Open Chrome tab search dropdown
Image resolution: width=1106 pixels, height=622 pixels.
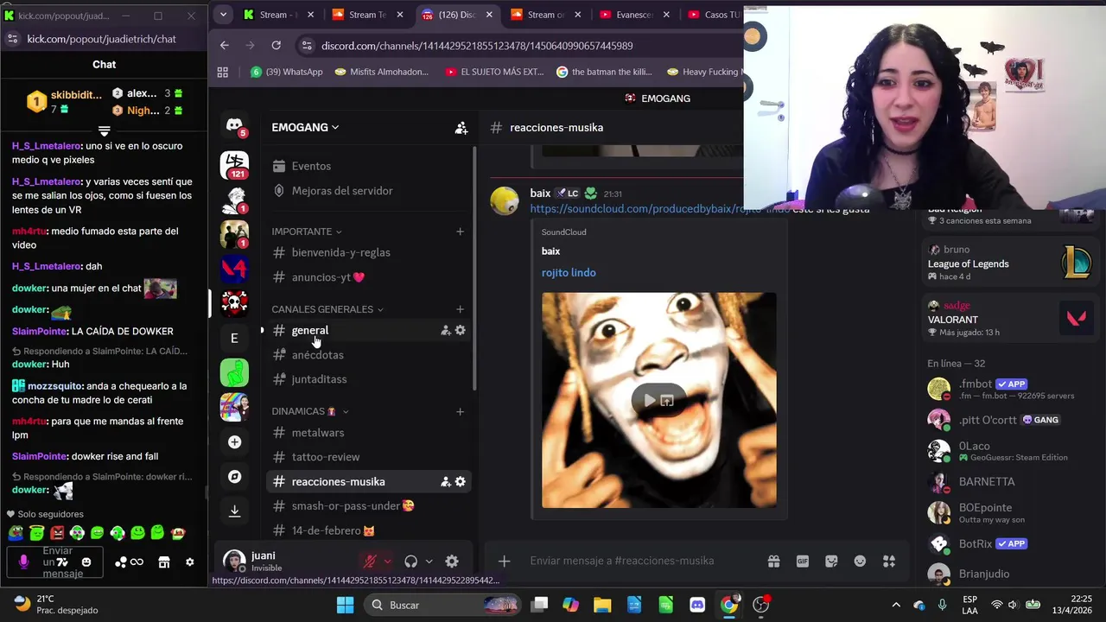(223, 15)
